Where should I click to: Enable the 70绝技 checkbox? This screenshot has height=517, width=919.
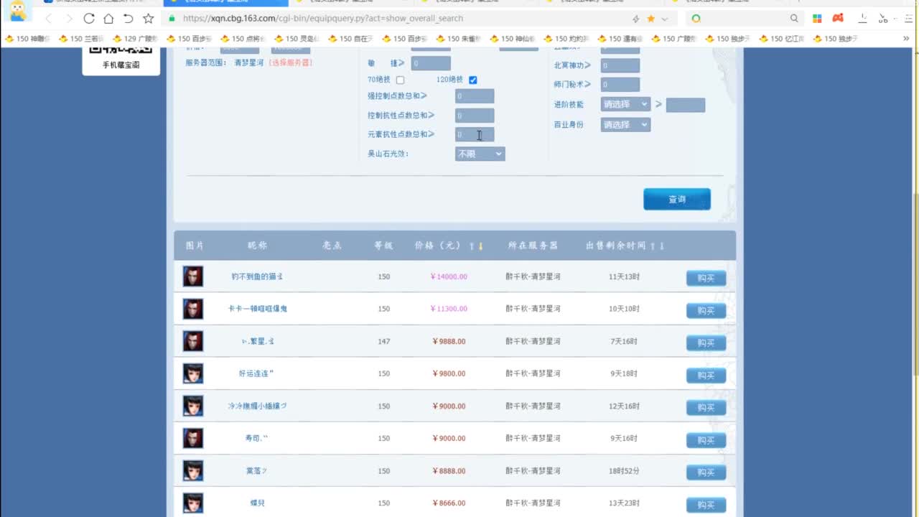(400, 80)
